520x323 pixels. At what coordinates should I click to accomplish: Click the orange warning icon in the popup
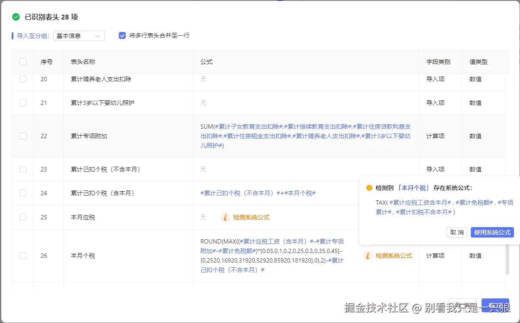click(369, 188)
